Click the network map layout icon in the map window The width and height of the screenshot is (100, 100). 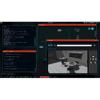coord(89,28)
